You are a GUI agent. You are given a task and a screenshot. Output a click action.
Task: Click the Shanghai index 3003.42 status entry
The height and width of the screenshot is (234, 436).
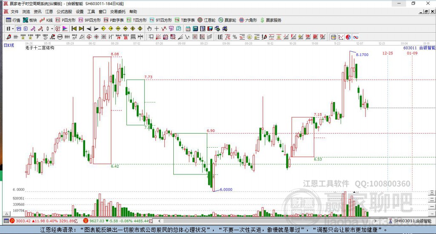pyautogui.click(x=44, y=221)
